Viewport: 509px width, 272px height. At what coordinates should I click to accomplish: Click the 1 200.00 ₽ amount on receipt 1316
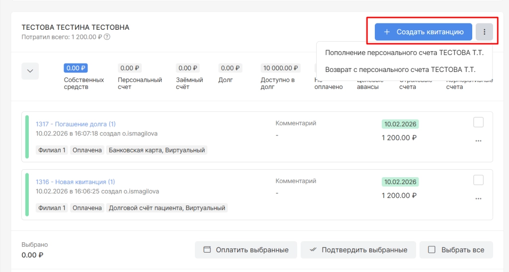coord(399,196)
